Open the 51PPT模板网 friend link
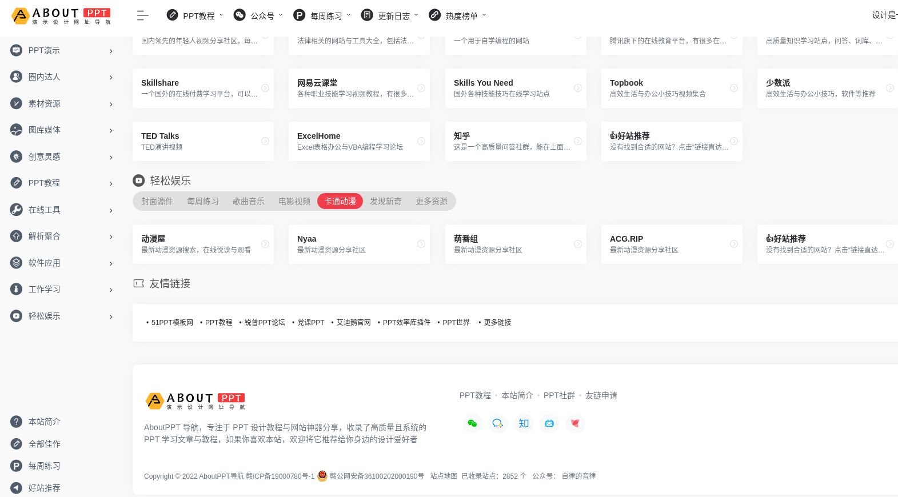Image resolution: width=898 pixels, height=497 pixels. click(x=172, y=322)
